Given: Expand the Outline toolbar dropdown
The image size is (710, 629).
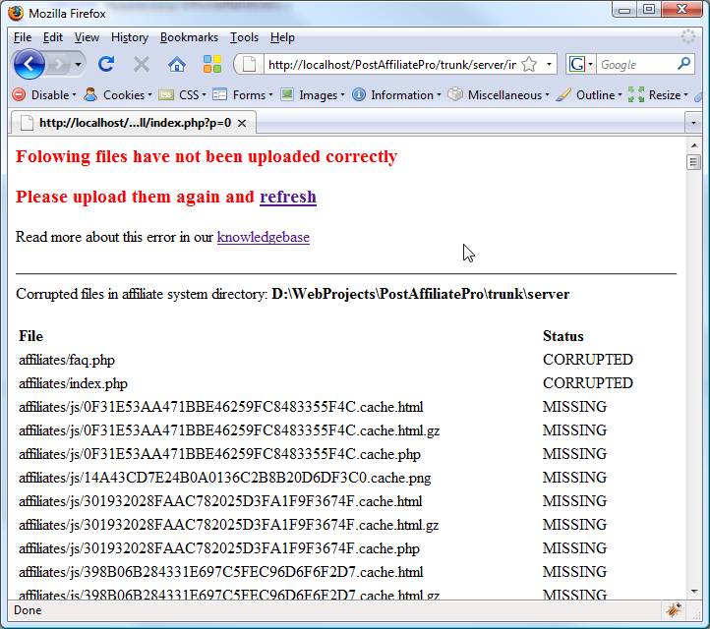Looking at the screenshot, I should tap(620, 95).
